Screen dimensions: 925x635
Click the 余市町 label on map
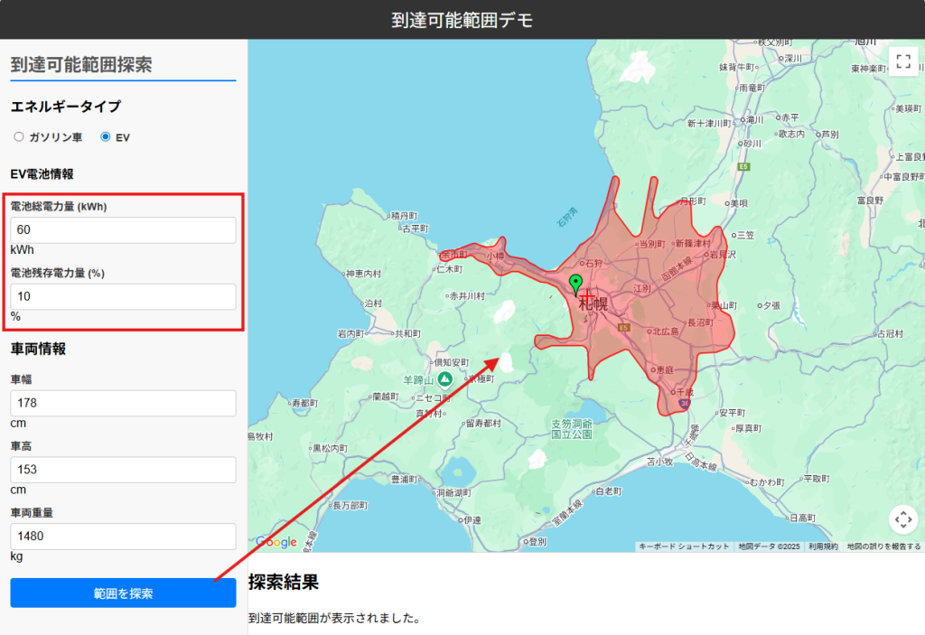[454, 255]
